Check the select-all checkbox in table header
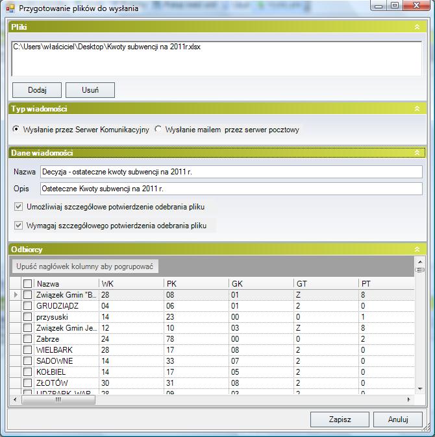The height and width of the screenshot is (437, 435). click(27, 283)
